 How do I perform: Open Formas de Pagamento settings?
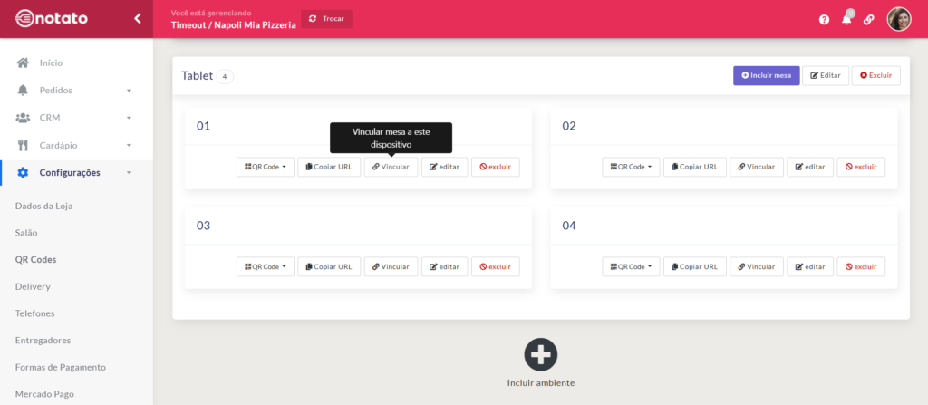61,367
